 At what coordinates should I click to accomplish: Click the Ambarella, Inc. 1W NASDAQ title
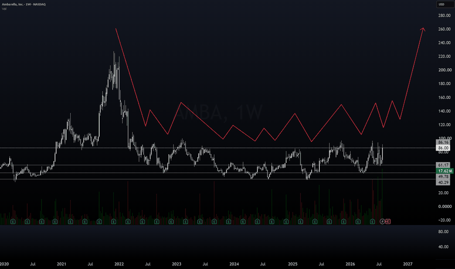[x=24, y=4]
